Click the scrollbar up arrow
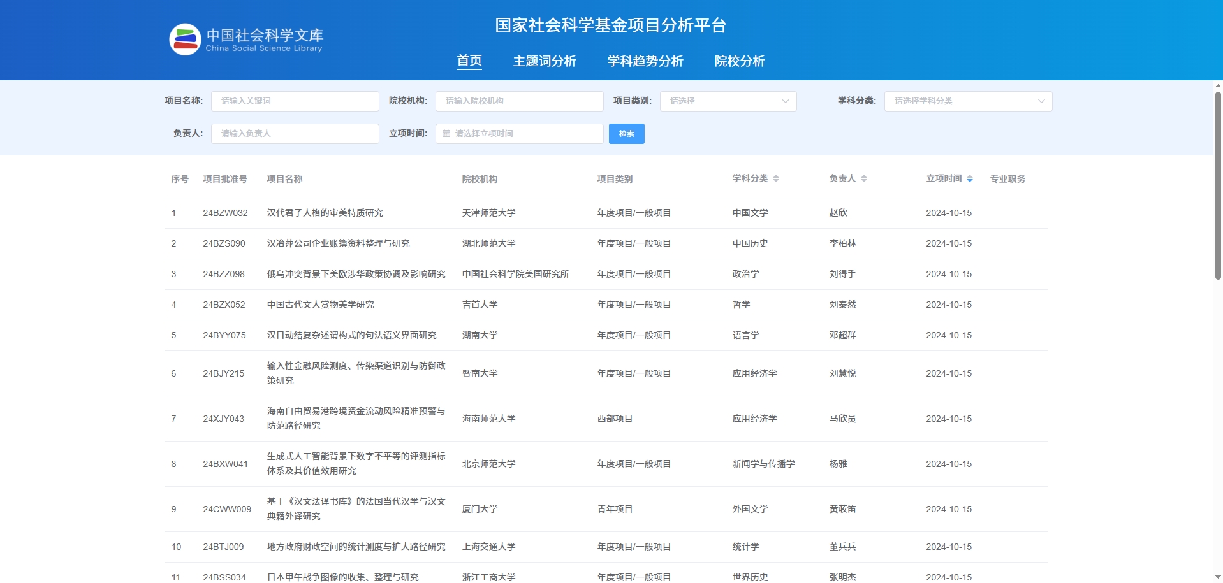Viewport: 1223px width, 583px height. [x=1217, y=85]
